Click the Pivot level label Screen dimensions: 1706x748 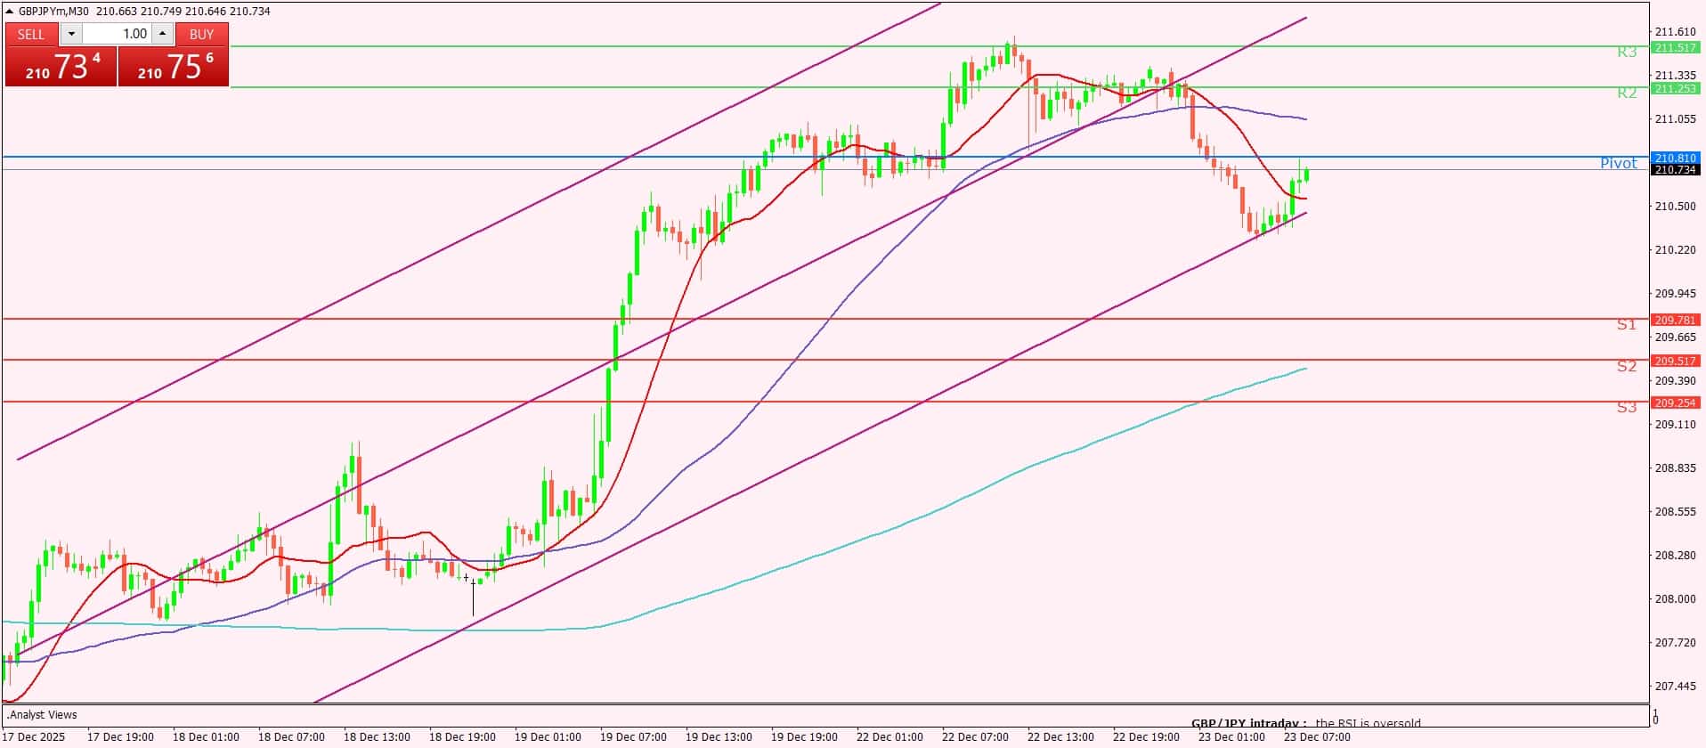pos(1618,163)
